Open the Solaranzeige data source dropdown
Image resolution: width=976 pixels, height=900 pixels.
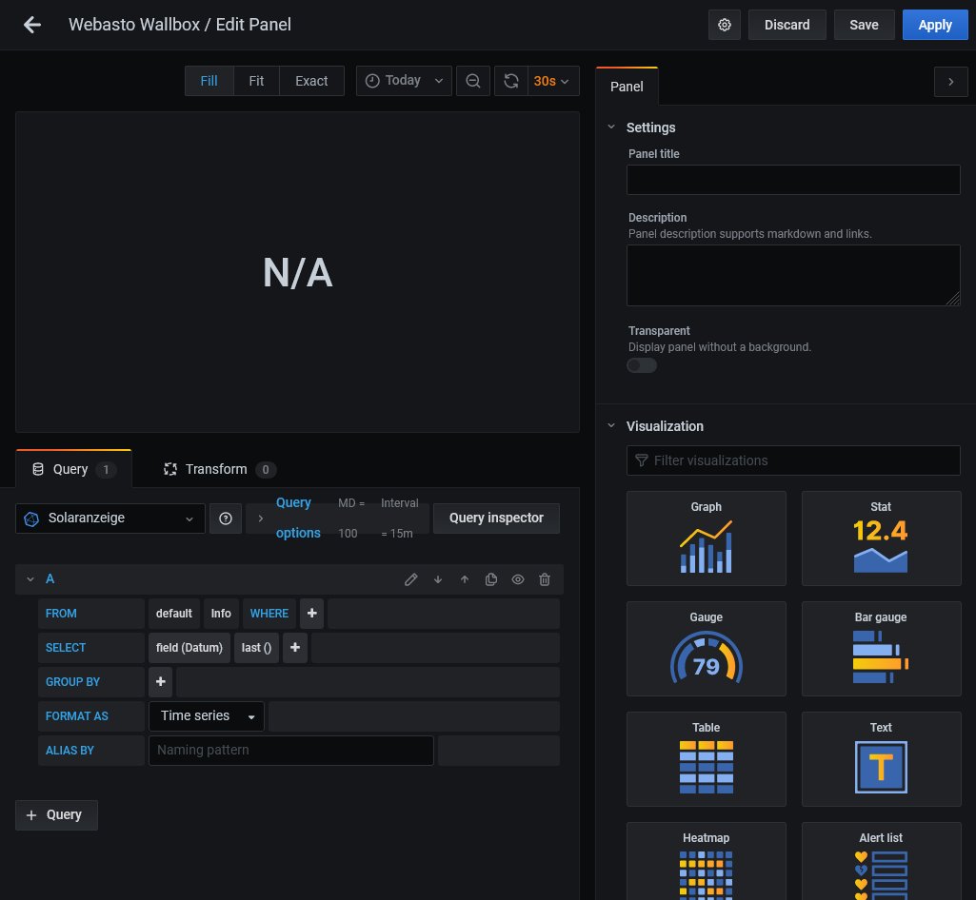point(110,518)
